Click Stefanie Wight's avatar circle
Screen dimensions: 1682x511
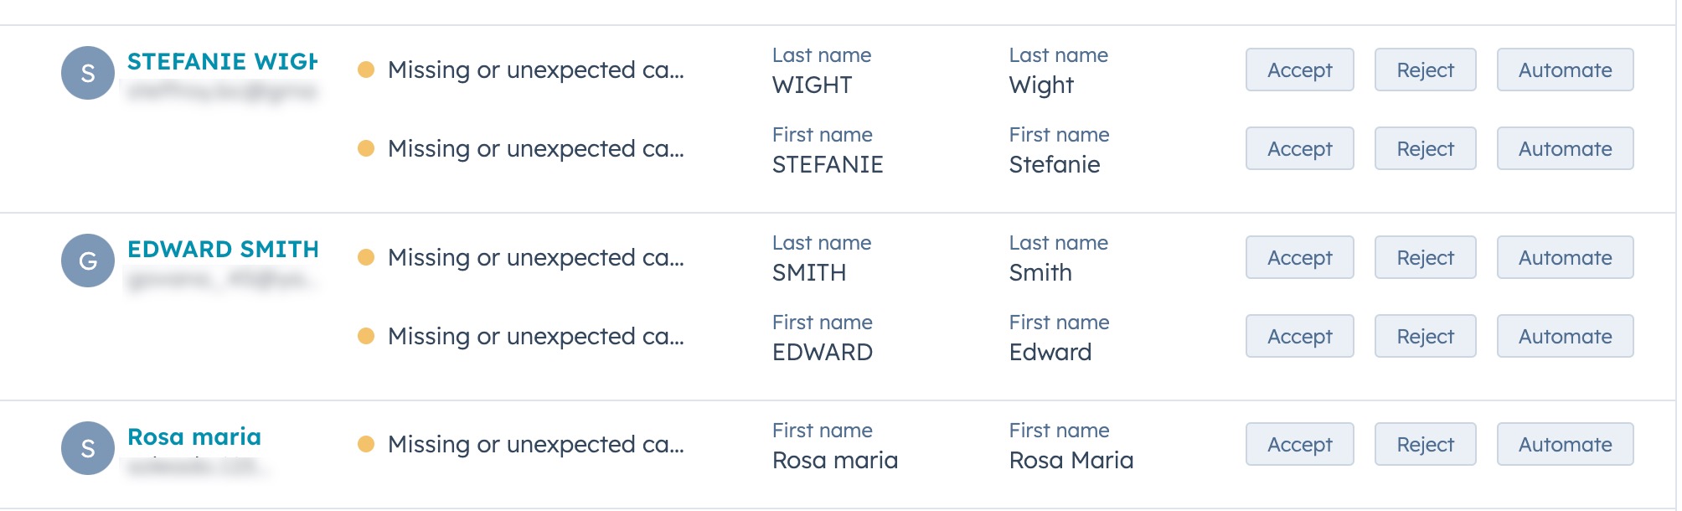point(87,73)
